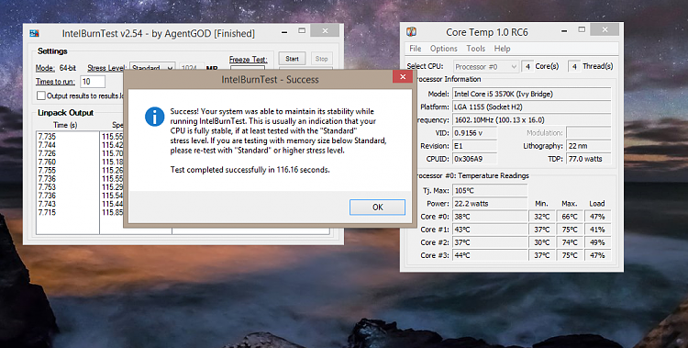Click Core #1 load value 41%
Viewport: 688px width, 348px height.
click(x=597, y=230)
